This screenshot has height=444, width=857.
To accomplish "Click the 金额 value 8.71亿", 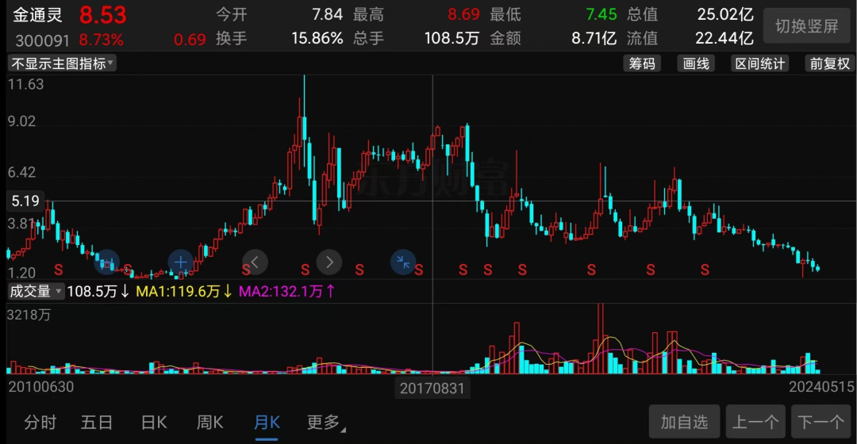I will (594, 38).
